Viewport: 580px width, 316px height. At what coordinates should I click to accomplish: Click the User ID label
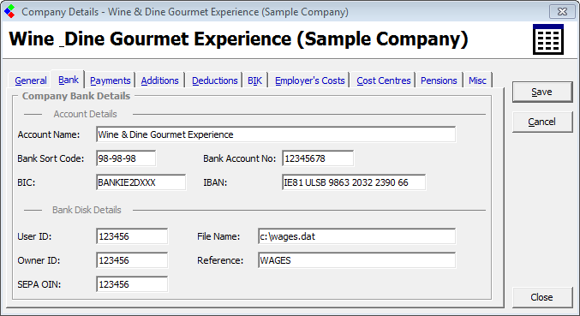point(34,236)
